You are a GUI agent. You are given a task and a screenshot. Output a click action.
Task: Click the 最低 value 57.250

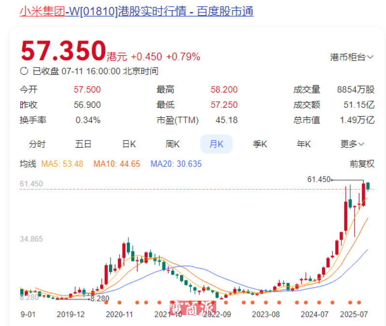coord(224,105)
